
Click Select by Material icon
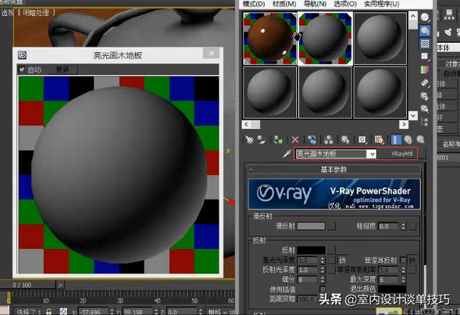click(x=425, y=109)
